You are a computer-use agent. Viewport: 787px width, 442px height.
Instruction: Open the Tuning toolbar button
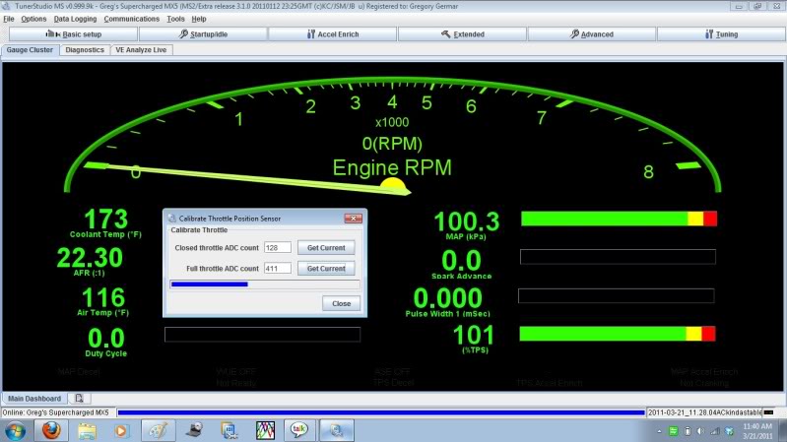coord(722,33)
